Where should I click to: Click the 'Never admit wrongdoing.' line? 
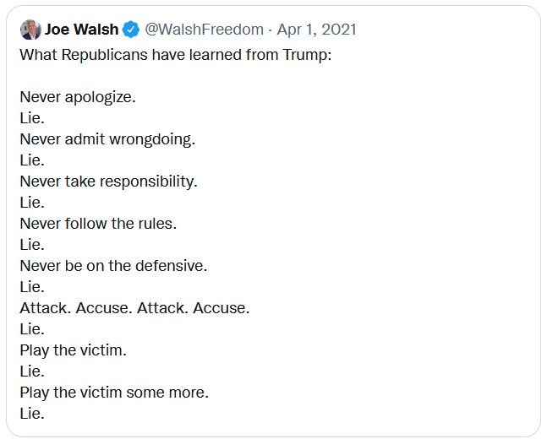click(x=107, y=139)
